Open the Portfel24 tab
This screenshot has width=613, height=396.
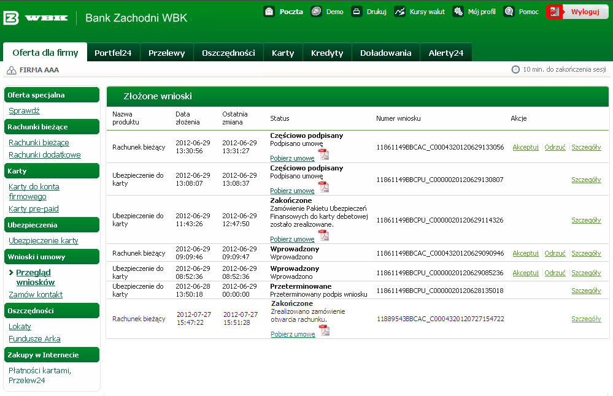(113, 53)
